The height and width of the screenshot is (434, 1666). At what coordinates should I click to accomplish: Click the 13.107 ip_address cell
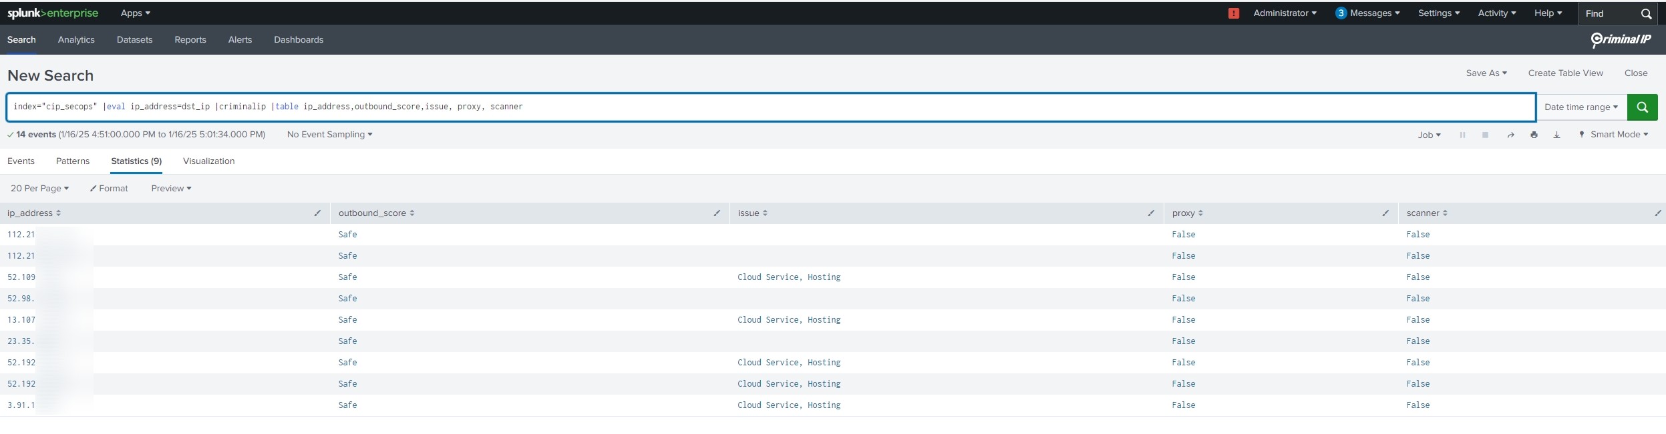(21, 320)
